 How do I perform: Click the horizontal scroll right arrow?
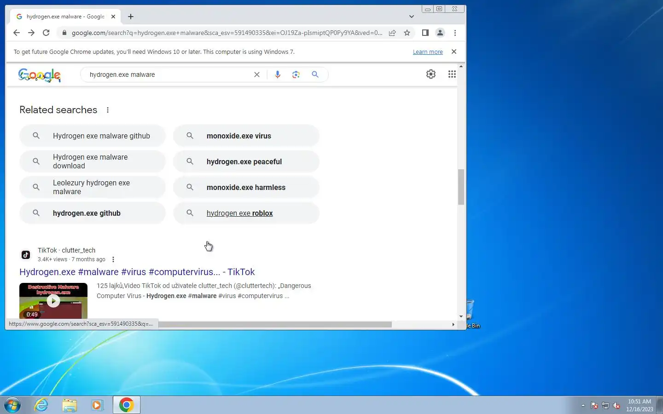tap(453, 324)
